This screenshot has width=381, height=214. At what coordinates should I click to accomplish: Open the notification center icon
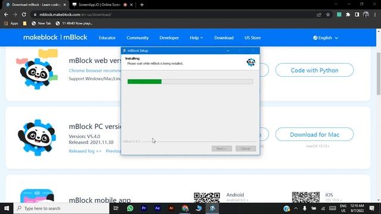pyautogui.click(x=372, y=209)
